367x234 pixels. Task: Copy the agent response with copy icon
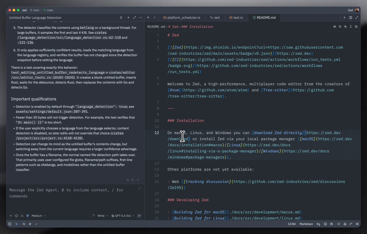tap(127, 180)
